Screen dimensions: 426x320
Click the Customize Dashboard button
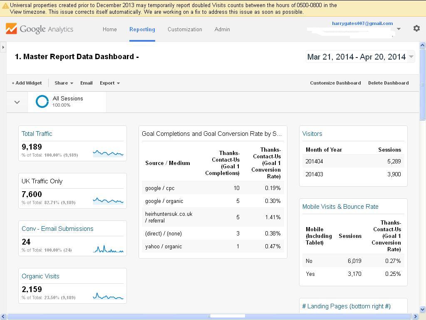(x=335, y=83)
